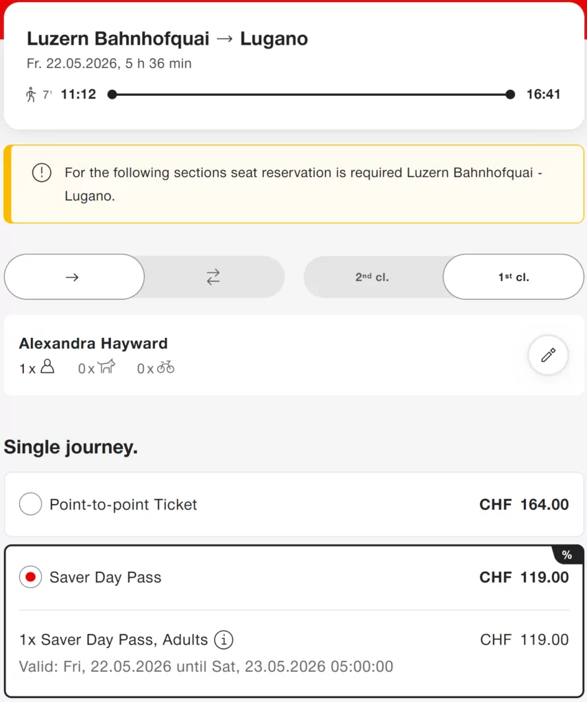
Task: Choose 2nd class tab
Action: [372, 277]
